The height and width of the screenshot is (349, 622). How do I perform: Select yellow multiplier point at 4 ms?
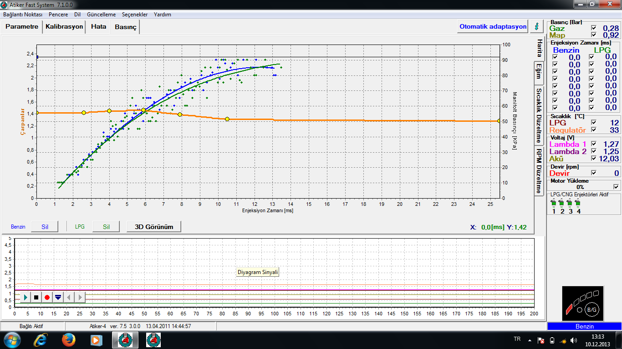[x=109, y=111]
